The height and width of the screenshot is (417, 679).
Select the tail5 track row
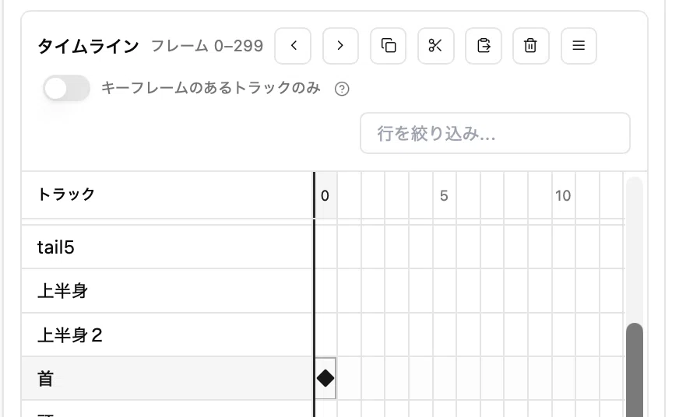point(167,247)
